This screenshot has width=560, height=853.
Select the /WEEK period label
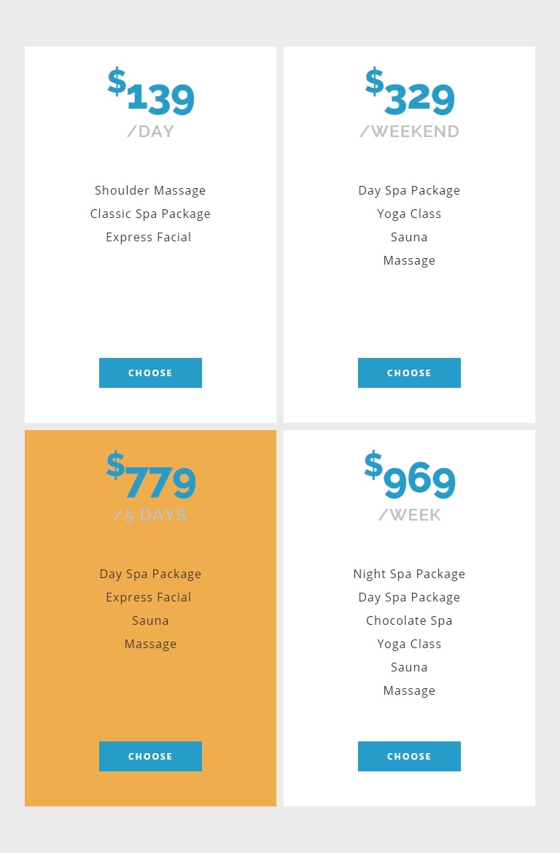(409, 515)
